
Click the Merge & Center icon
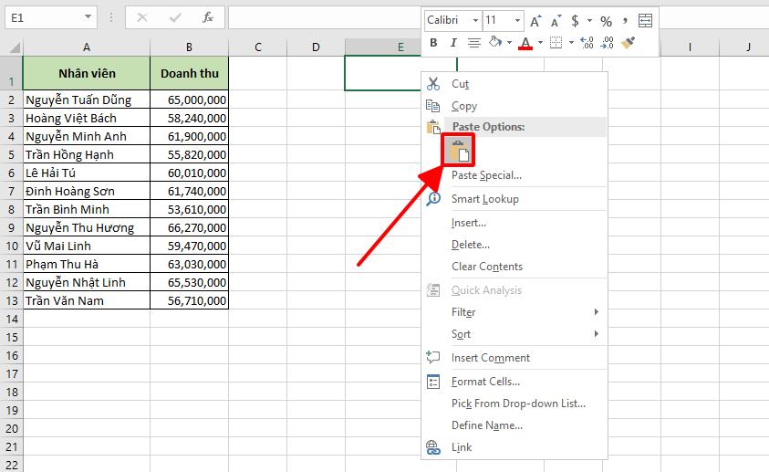click(x=645, y=20)
